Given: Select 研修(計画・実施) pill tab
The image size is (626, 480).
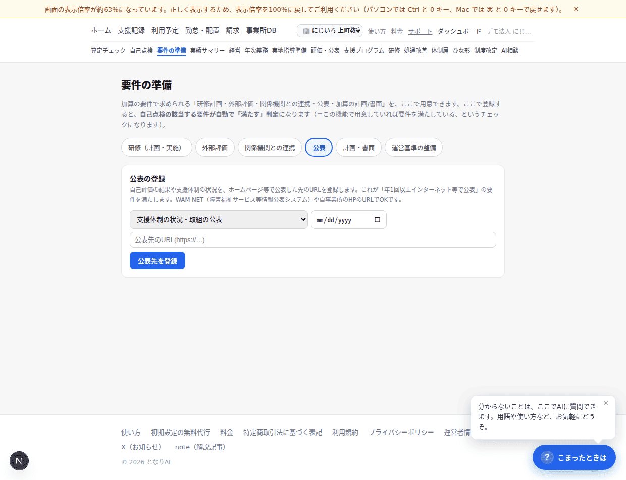Looking at the screenshot, I should coord(156,148).
